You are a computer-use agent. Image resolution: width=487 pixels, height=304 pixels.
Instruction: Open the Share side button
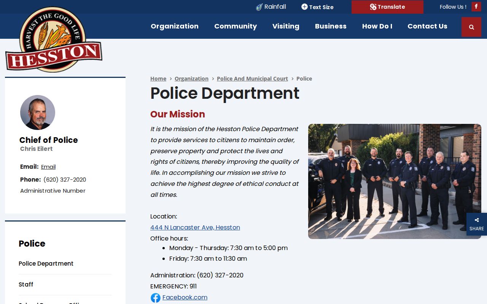pyautogui.click(x=477, y=224)
